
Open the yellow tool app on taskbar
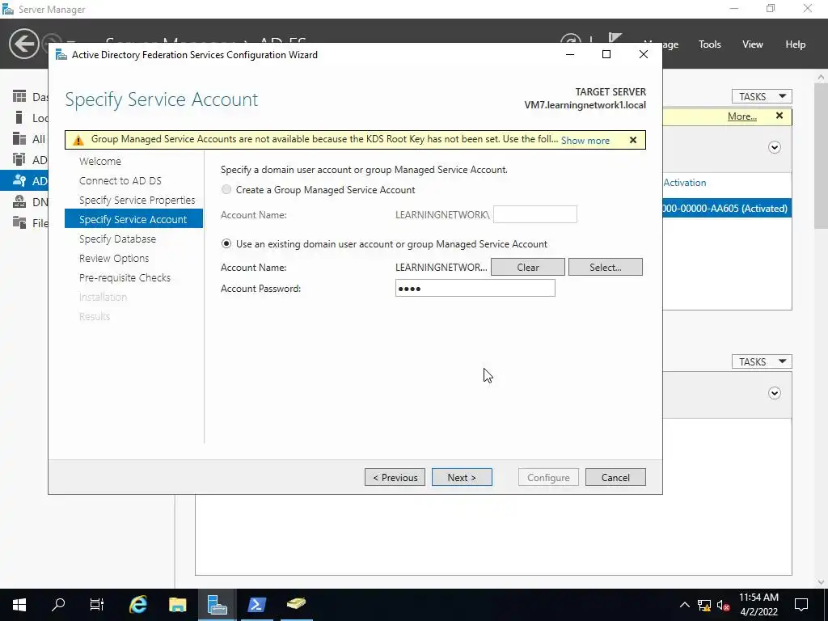(x=296, y=604)
